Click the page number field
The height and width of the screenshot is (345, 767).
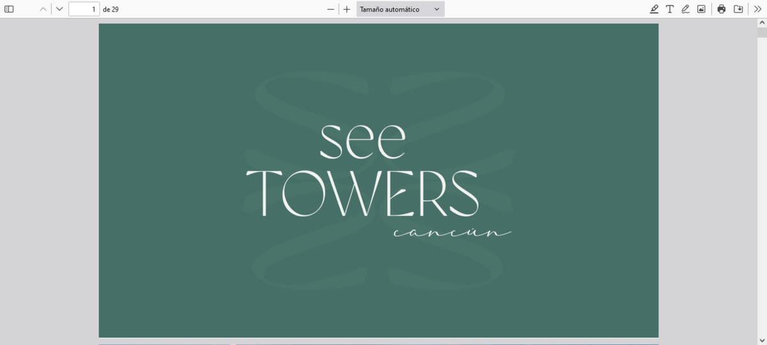tap(84, 9)
